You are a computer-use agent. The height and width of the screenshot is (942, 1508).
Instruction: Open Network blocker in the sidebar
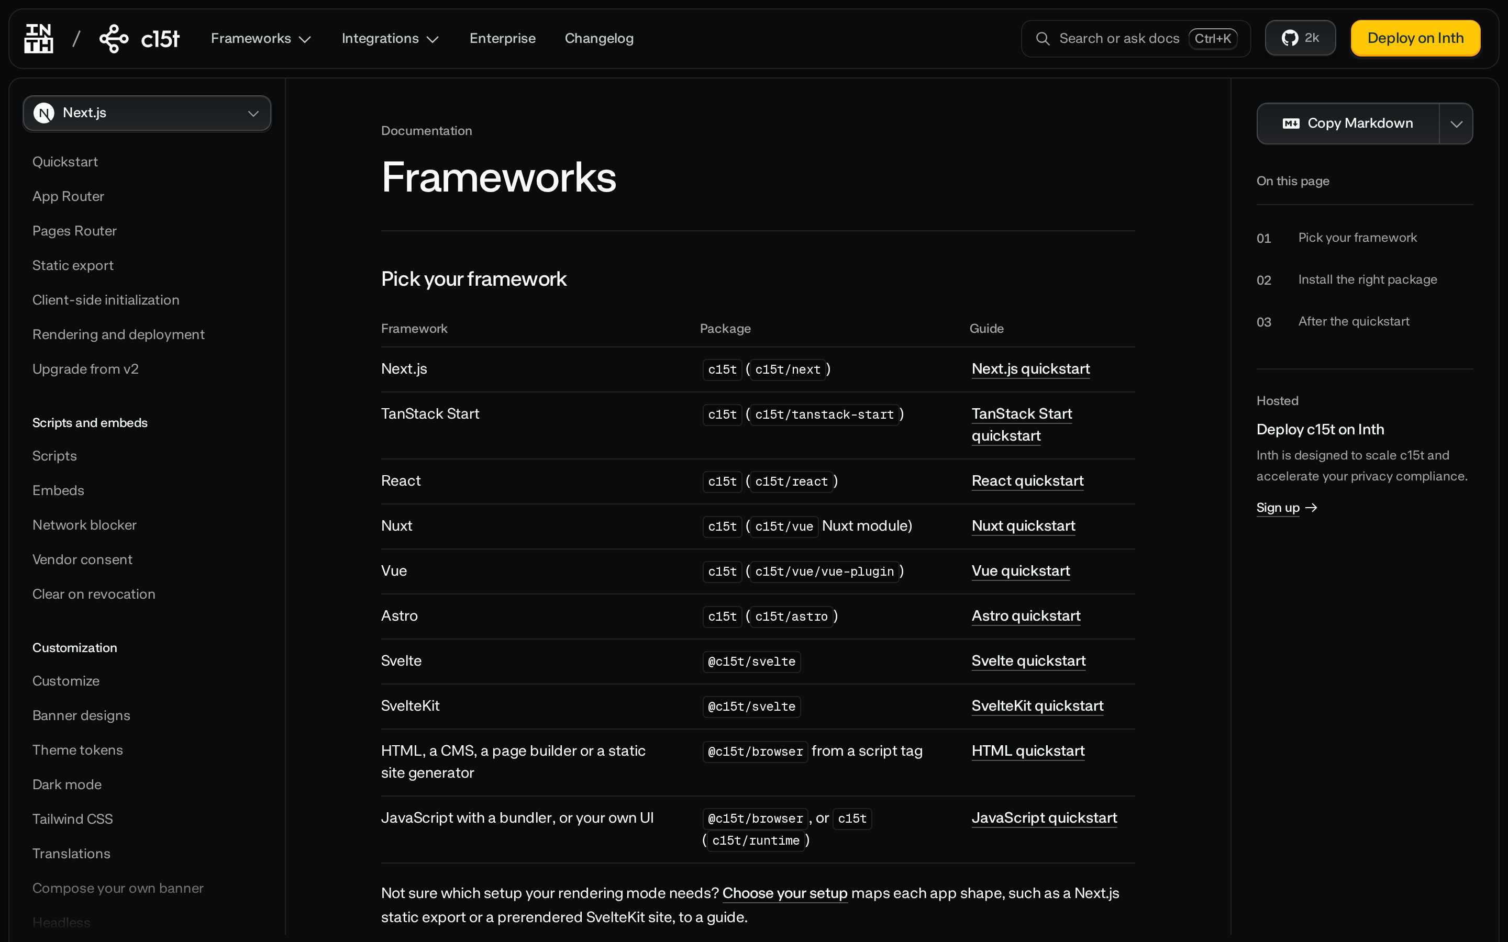(x=84, y=524)
